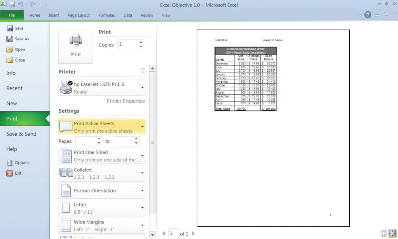
Task: Switch to the Formulas tab
Action: pyautogui.click(x=106, y=15)
